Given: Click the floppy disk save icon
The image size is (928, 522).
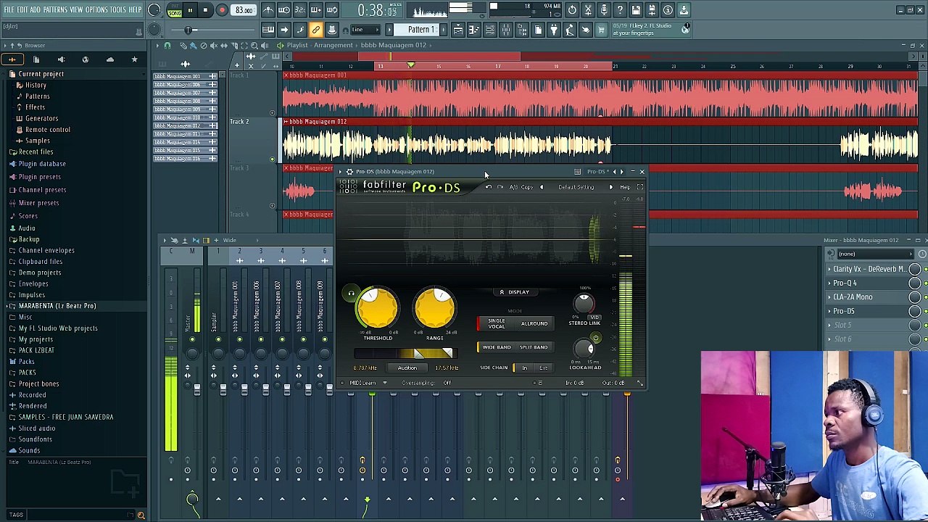Looking at the screenshot, I should point(636,10).
